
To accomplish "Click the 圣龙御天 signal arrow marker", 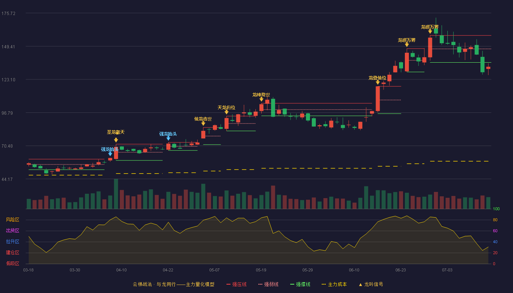I will tap(116, 140).
